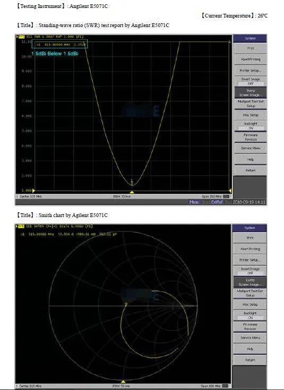Click 11.00 scale label on SWR axis

tap(26, 41)
